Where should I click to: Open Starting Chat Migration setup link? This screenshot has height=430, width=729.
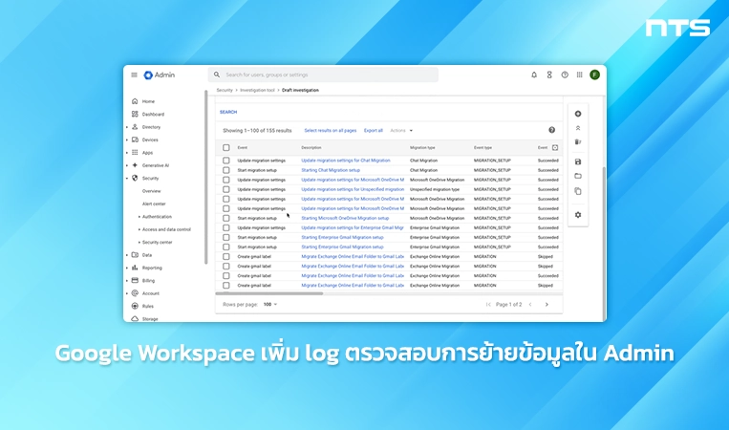point(331,170)
